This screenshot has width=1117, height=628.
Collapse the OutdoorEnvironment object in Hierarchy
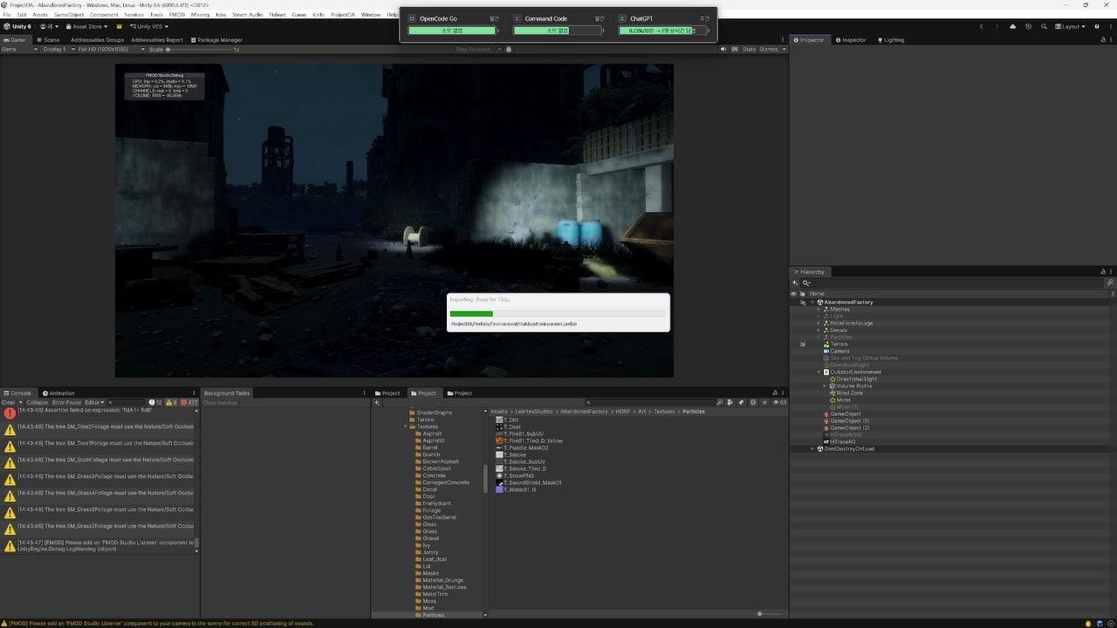(819, 372)
